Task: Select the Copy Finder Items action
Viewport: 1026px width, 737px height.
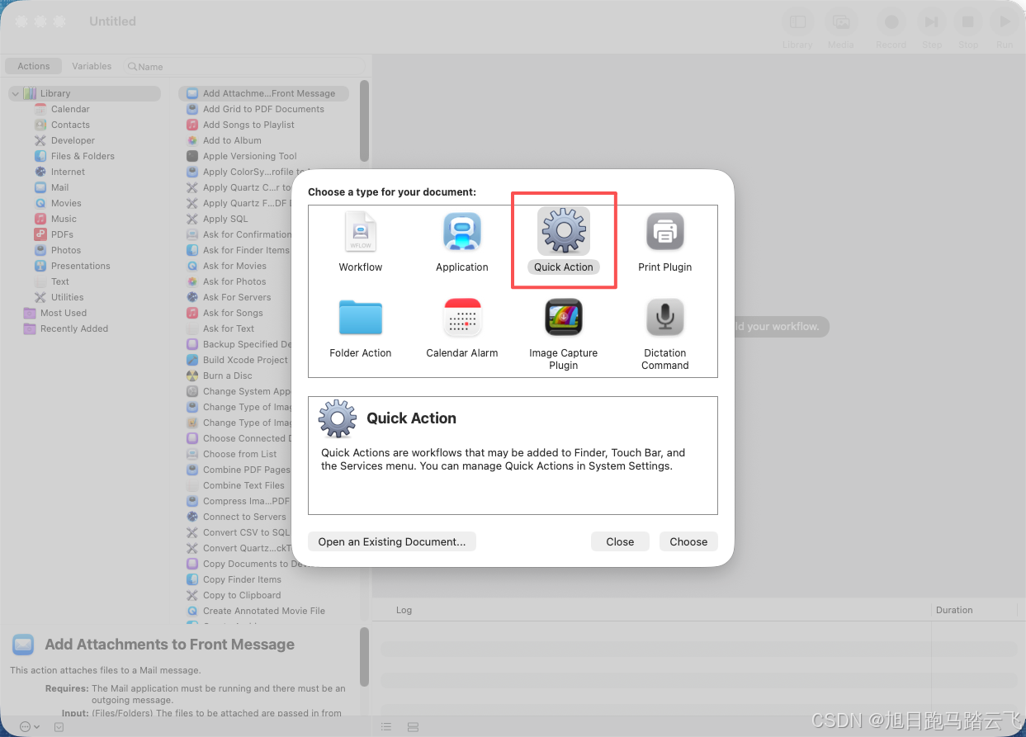Action: click(x=242, y=579)
